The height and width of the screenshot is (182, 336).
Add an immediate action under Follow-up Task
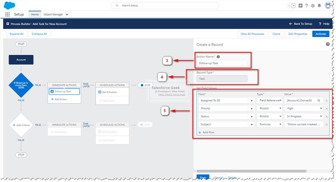click(59, 99)
